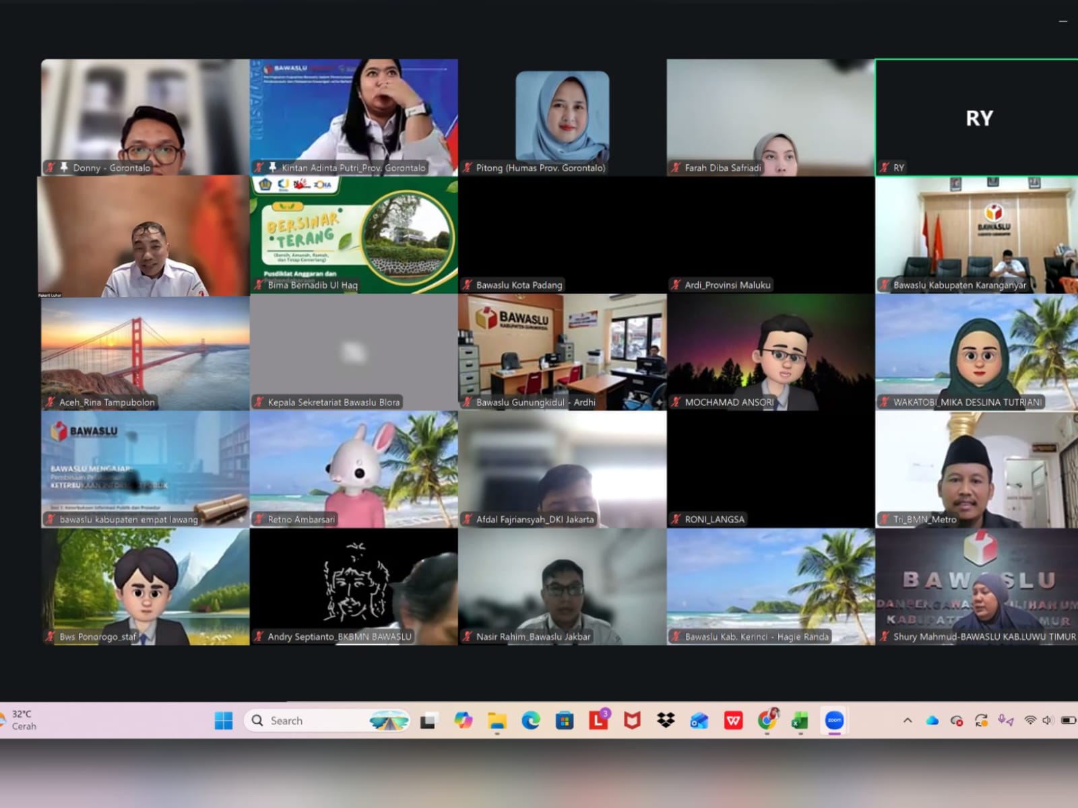Open the Zoom app in the taskbar

(x=834, y=720)
